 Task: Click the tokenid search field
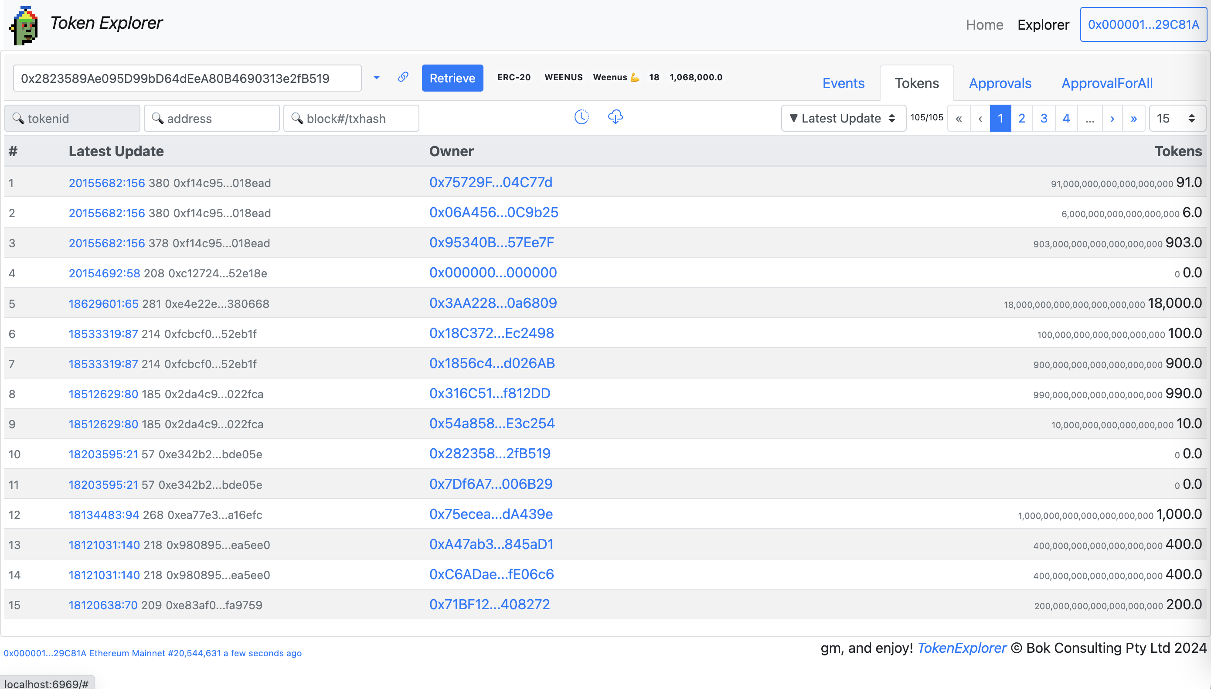73,118
